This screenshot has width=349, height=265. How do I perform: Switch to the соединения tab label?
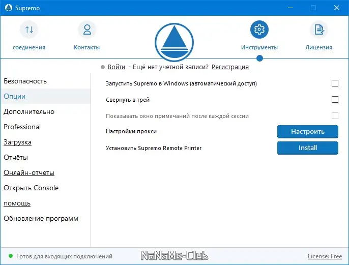[29, 47]
